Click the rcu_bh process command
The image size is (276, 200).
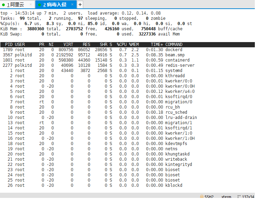click(173, 107)
